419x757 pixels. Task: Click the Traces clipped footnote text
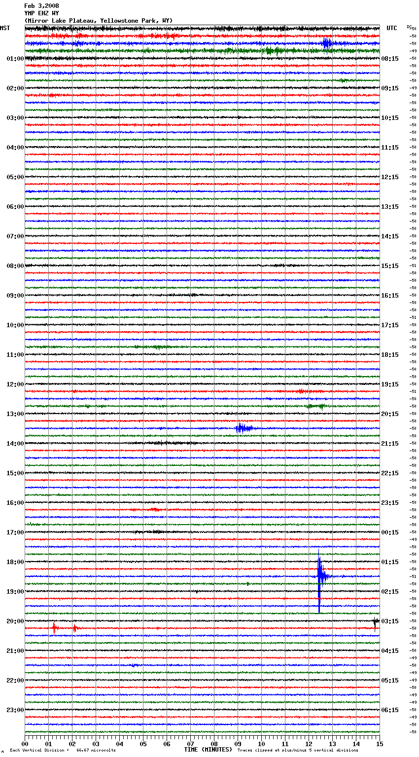[298, 751]
